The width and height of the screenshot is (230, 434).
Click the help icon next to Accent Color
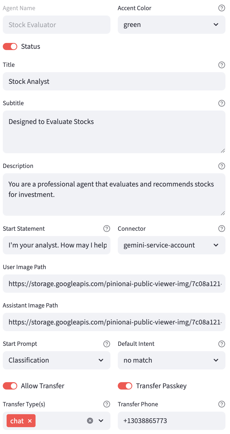(x=221, y=8)
